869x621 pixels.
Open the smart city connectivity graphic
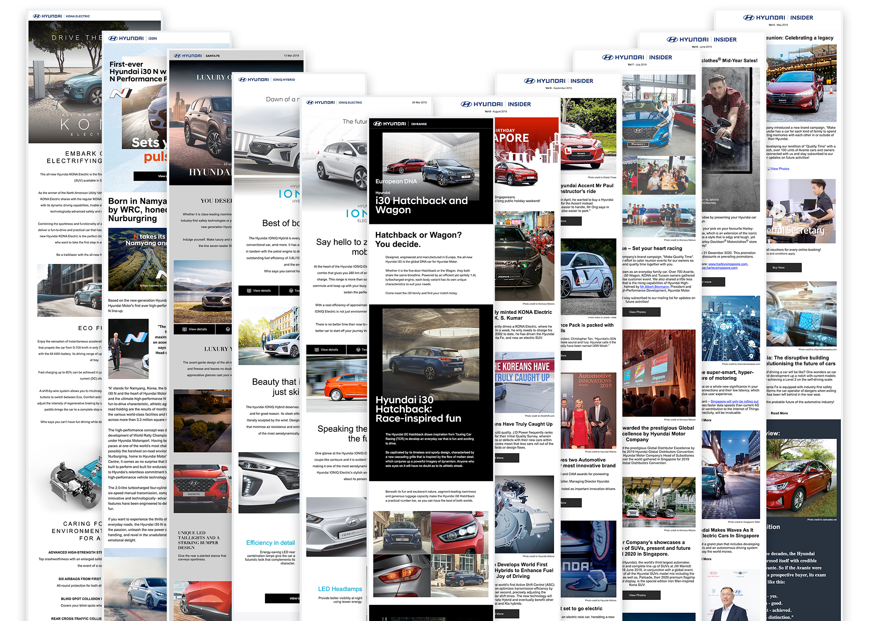point(731,329)
